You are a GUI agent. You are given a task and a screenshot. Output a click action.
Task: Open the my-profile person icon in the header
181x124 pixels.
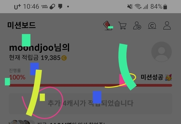pyautogui.click(x=167, y=25)
